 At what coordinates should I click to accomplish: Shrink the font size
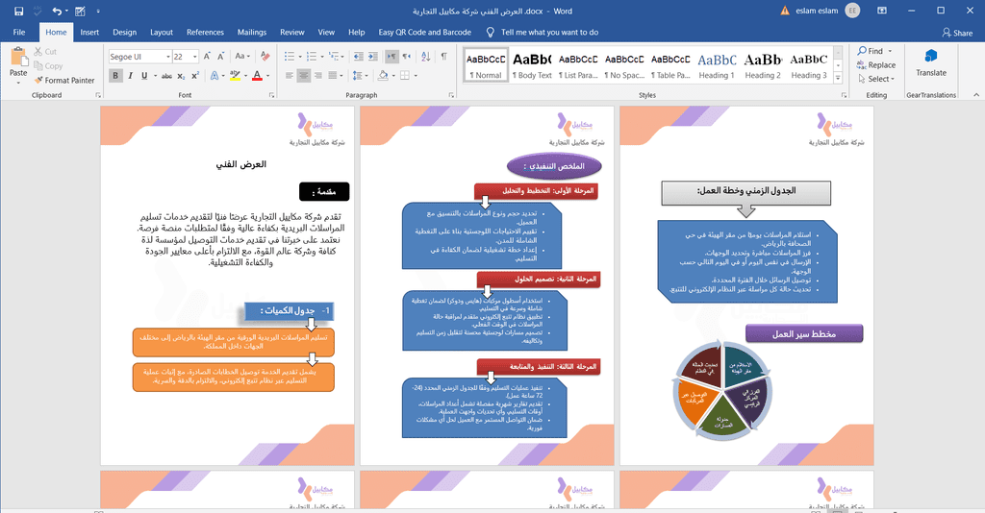(220, 57)
